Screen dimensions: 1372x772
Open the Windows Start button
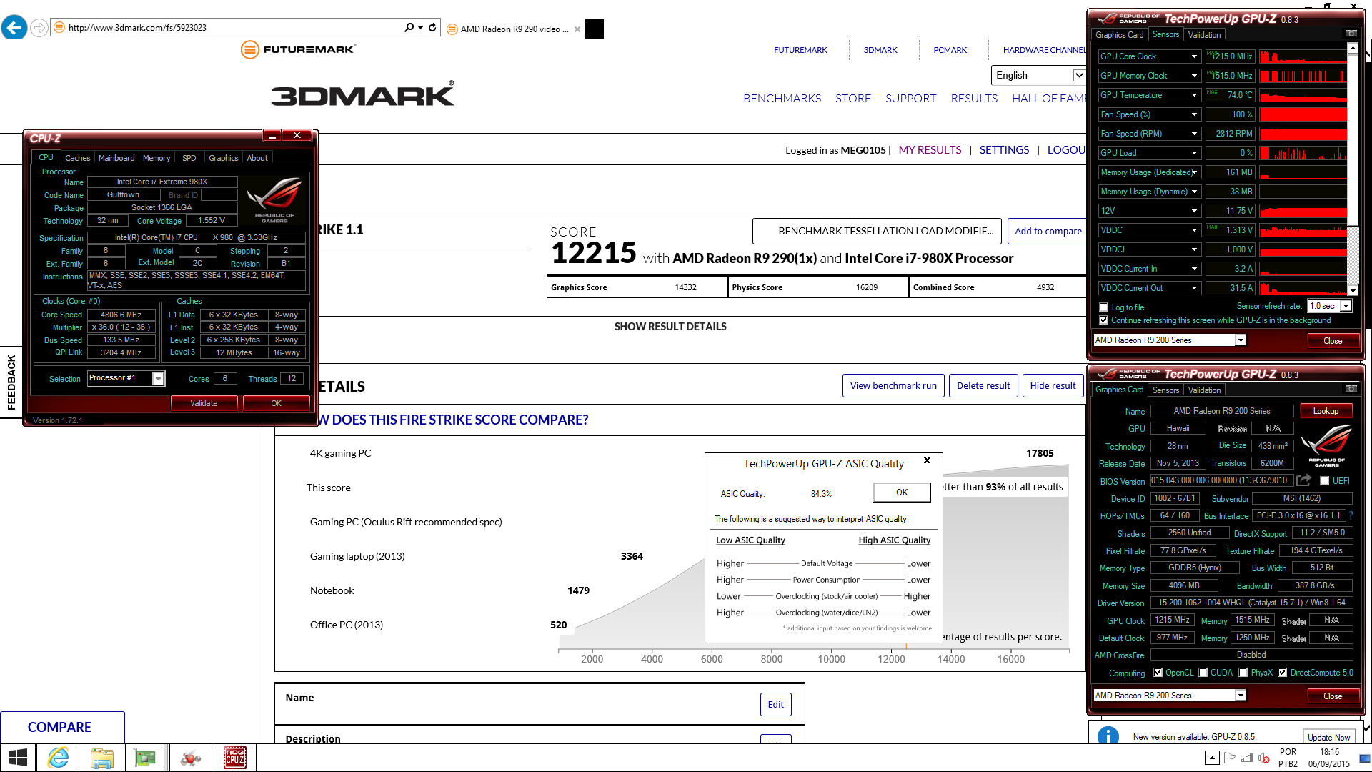coord(17,758)
